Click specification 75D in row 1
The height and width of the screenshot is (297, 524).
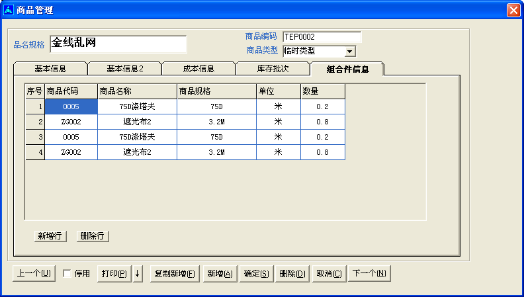click(x=217, y=106)
